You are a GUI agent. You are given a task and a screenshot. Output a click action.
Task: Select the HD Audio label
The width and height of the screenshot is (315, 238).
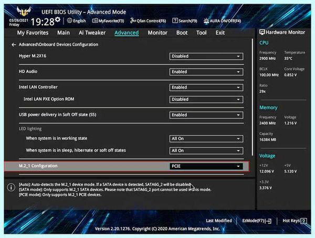tap(28, 71)
